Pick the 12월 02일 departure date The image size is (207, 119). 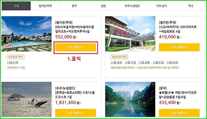point(172,62)
